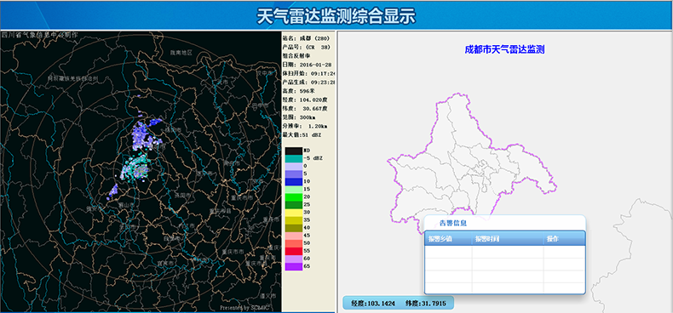The image size is (673, 313).
Task: Click the 5 dBZ periwinkle legend swatch
Action: [293, 174]
